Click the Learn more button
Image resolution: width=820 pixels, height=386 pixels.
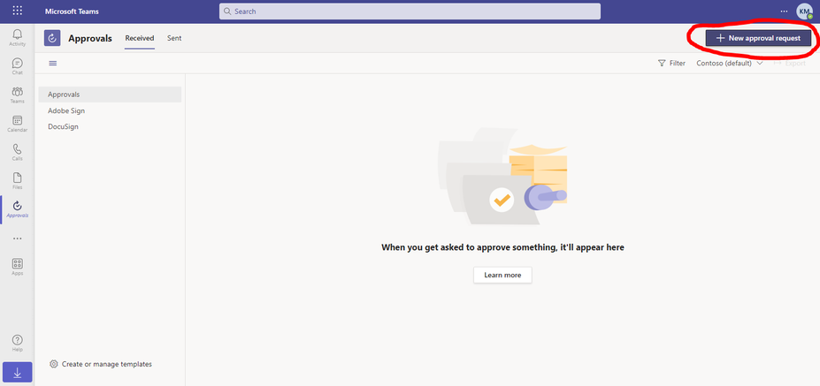pyautogui.click(x=502, y=275)
